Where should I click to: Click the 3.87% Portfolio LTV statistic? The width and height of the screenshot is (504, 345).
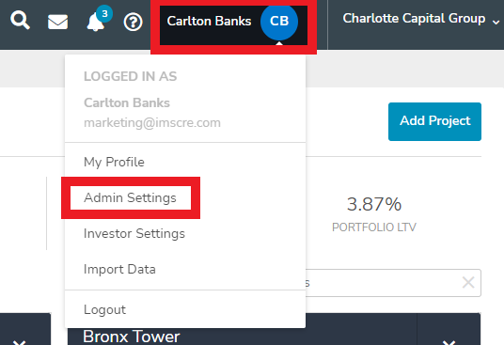374,213
